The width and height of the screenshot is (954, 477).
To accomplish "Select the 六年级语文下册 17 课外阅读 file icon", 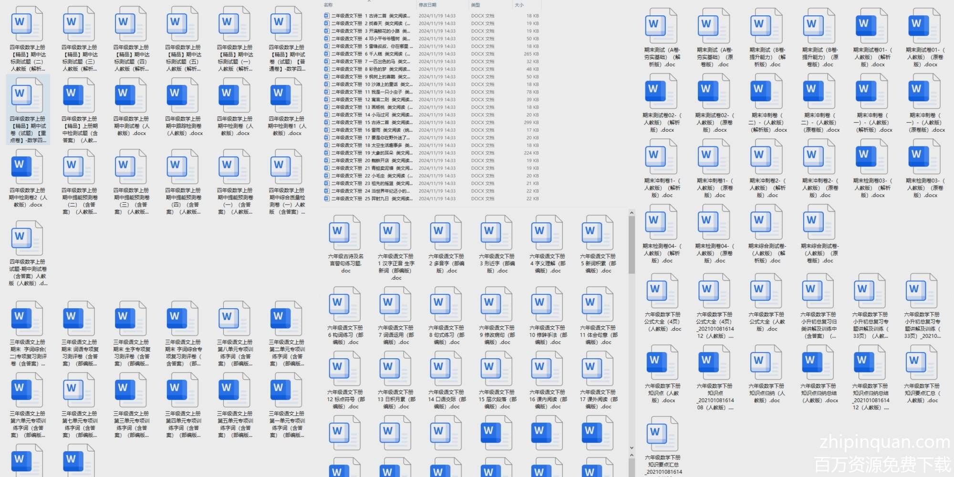I will click(x=598, y=369).
